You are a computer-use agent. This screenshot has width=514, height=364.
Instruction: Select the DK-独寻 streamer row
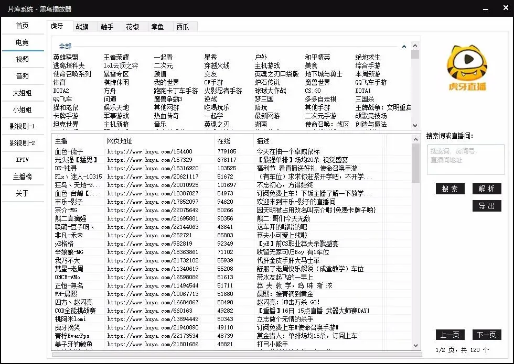[231, 168]
